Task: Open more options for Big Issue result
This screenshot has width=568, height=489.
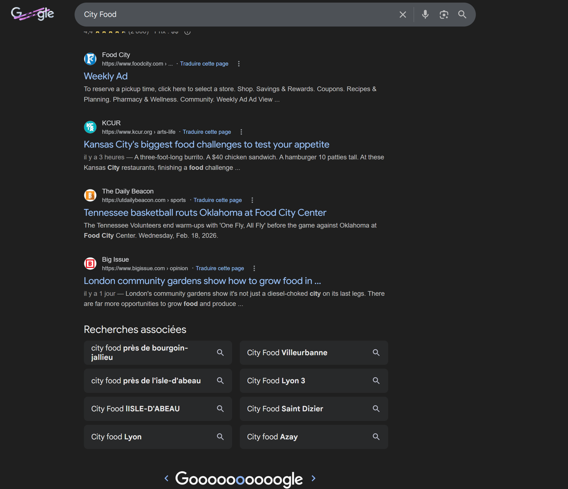Action: 254,268
